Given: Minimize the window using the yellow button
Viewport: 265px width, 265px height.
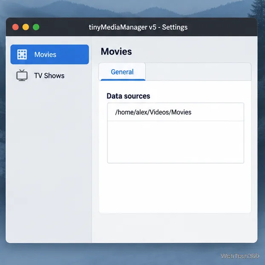Looking at the screenshot, I should 26,27.
